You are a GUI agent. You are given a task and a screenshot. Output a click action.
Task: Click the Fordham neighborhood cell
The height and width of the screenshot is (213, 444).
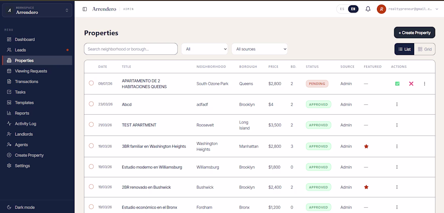tap(205, 207)
